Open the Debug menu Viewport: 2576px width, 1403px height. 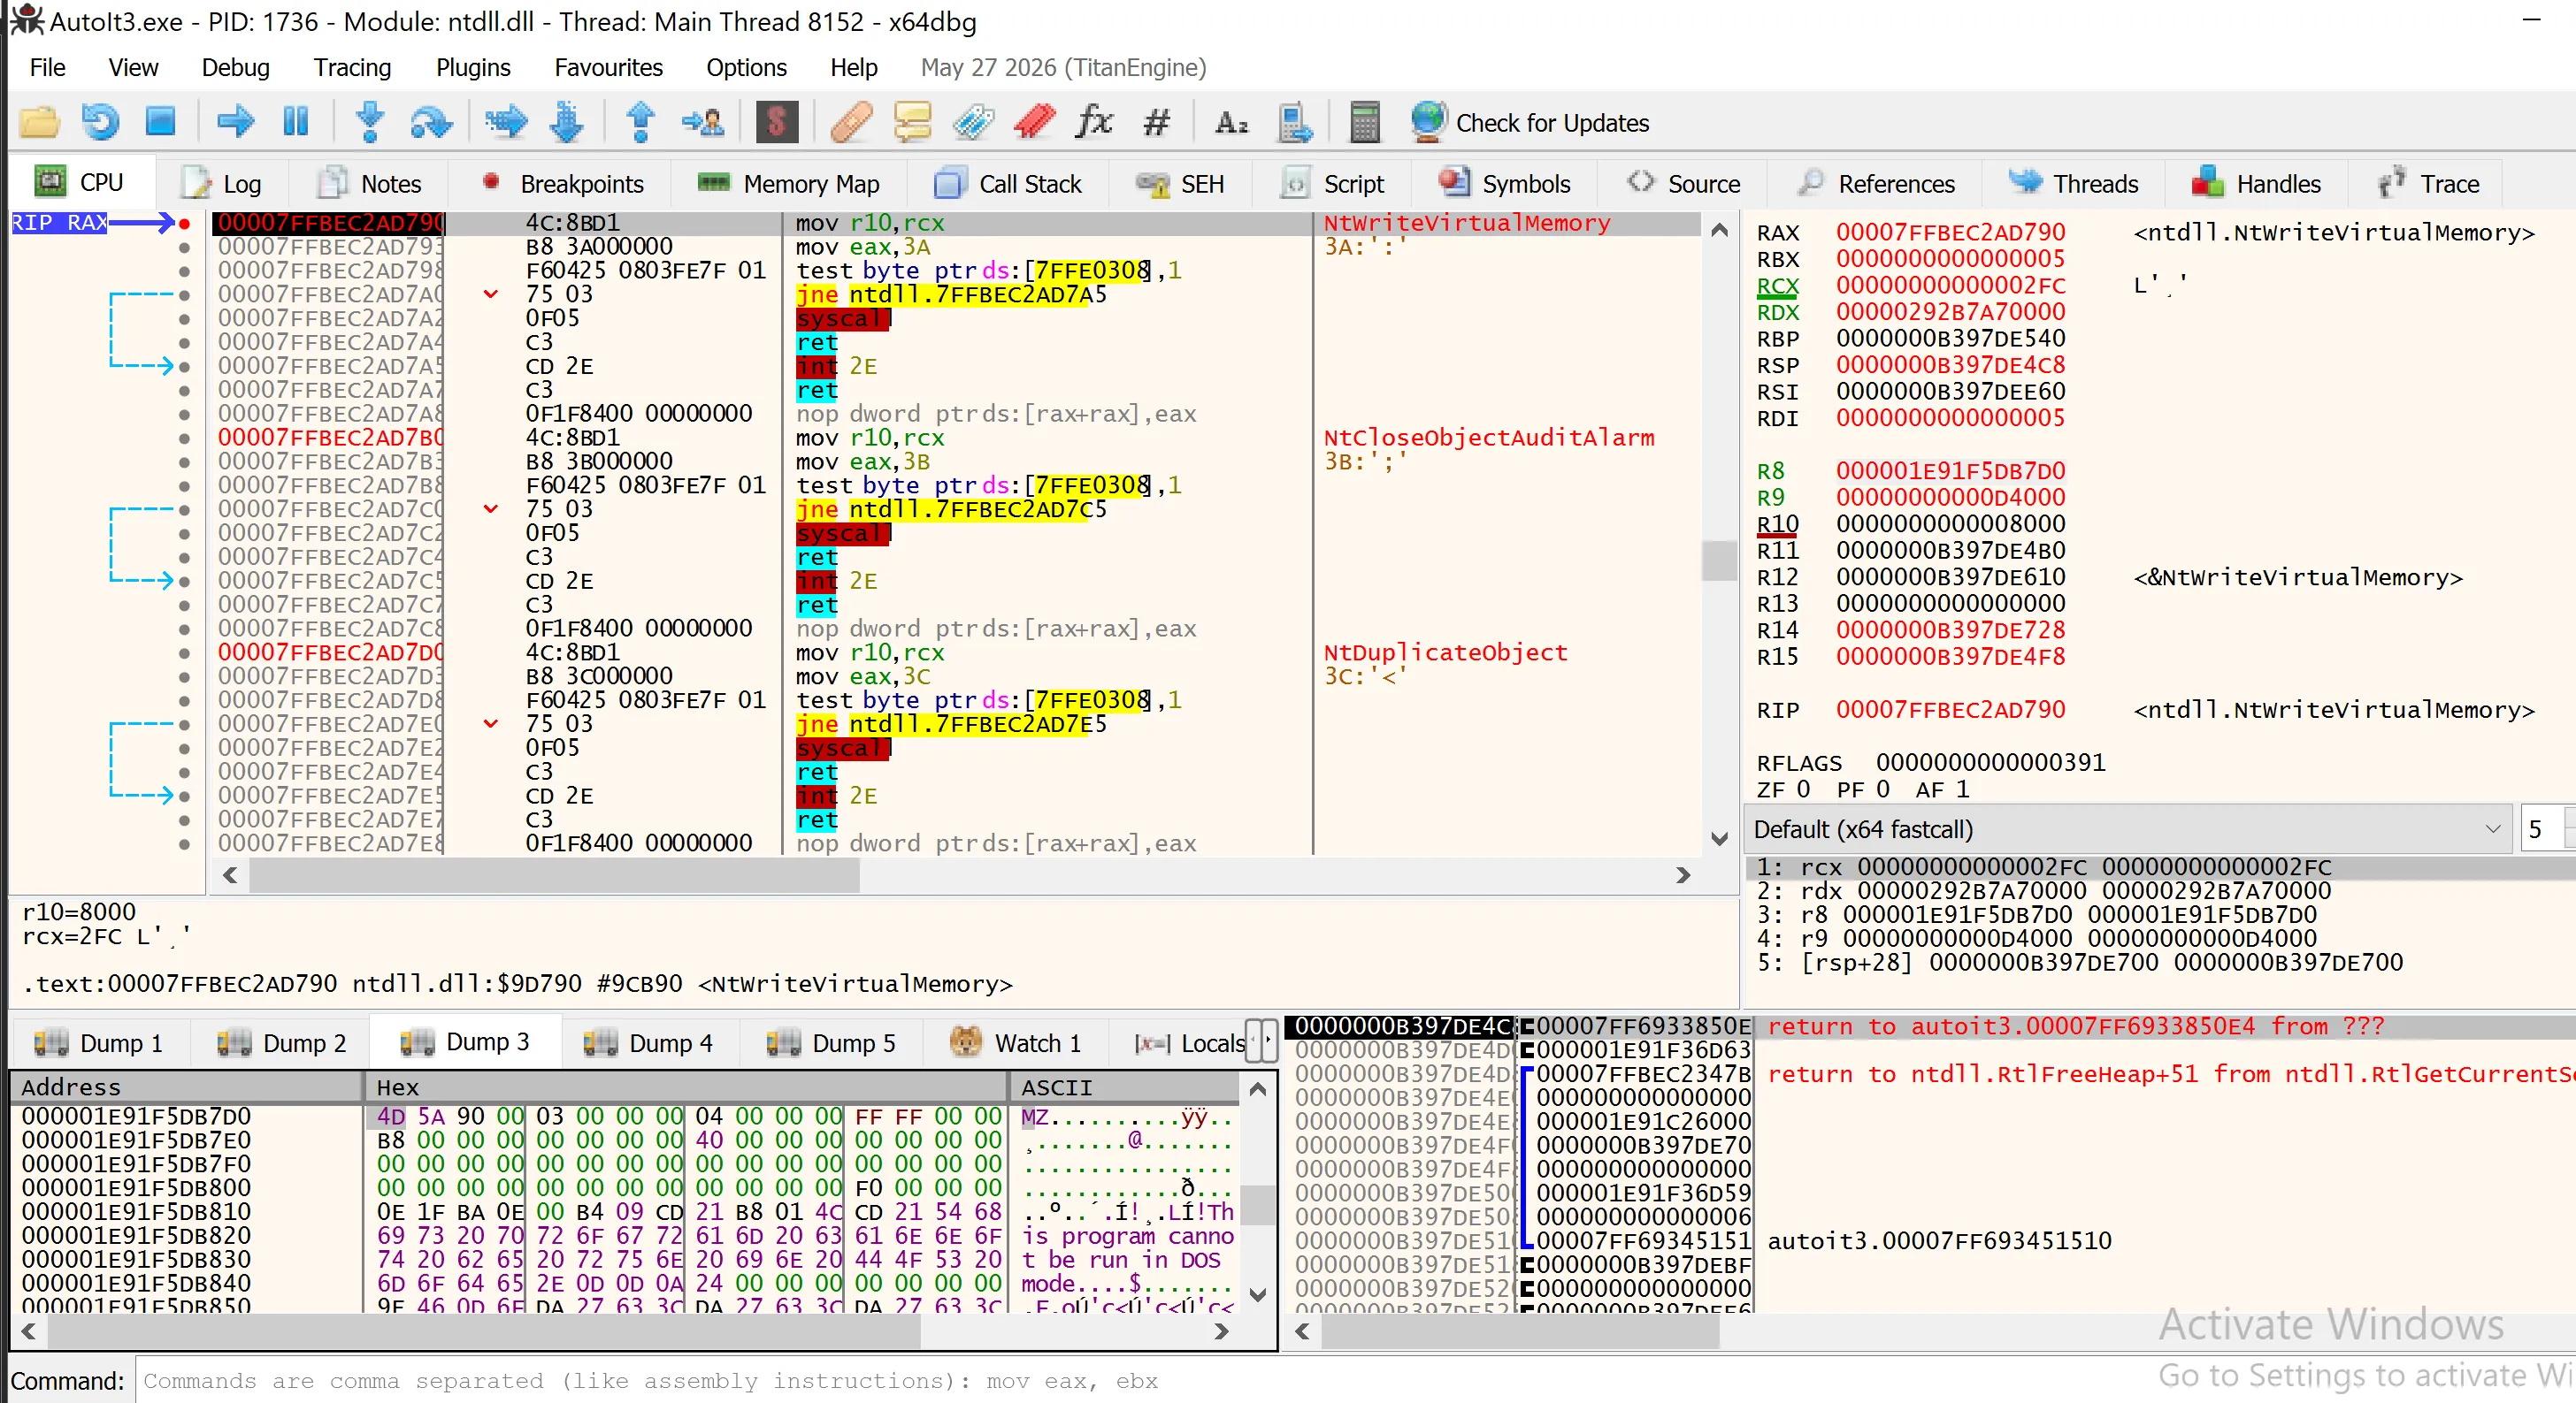pos(235,67)
